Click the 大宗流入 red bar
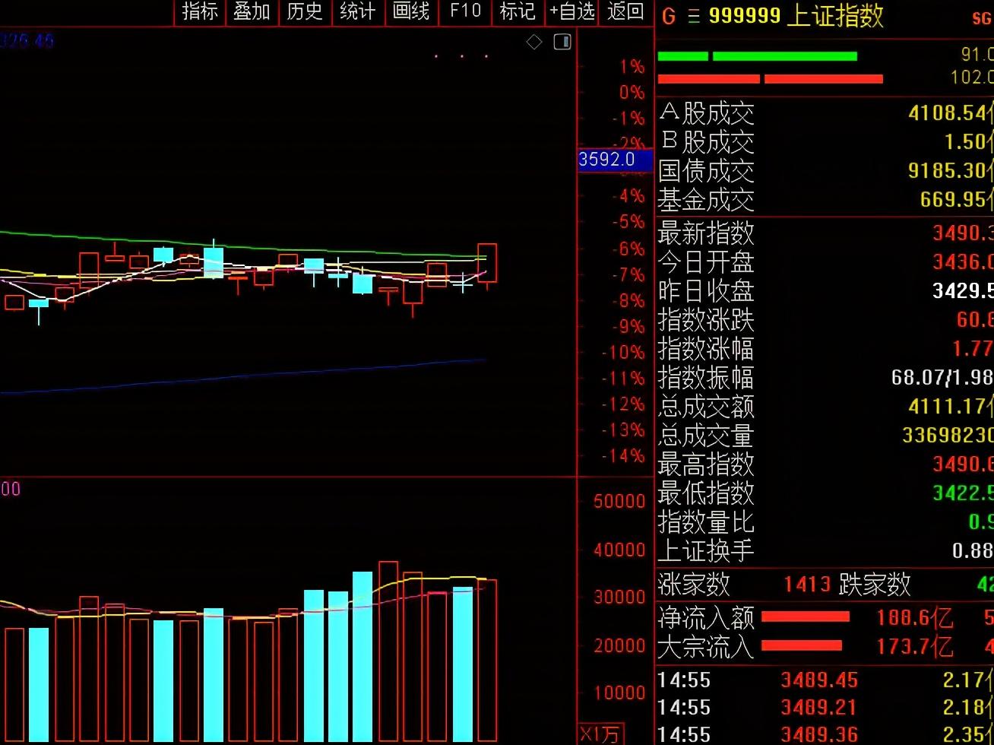The width and height of the screenshot is (994, 745). (x=802, y=646)
